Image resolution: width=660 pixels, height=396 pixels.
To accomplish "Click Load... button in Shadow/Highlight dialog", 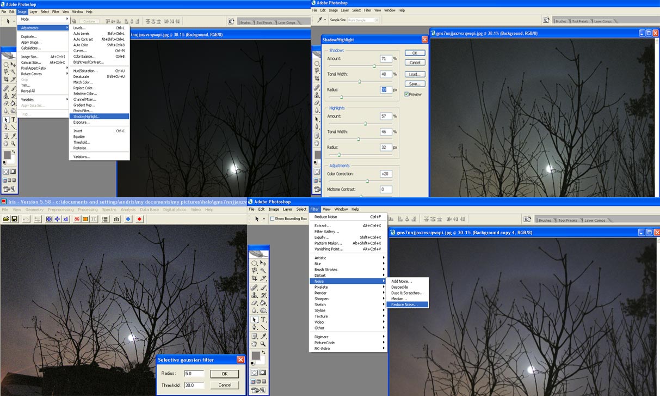I will click(x=415, y=74).
